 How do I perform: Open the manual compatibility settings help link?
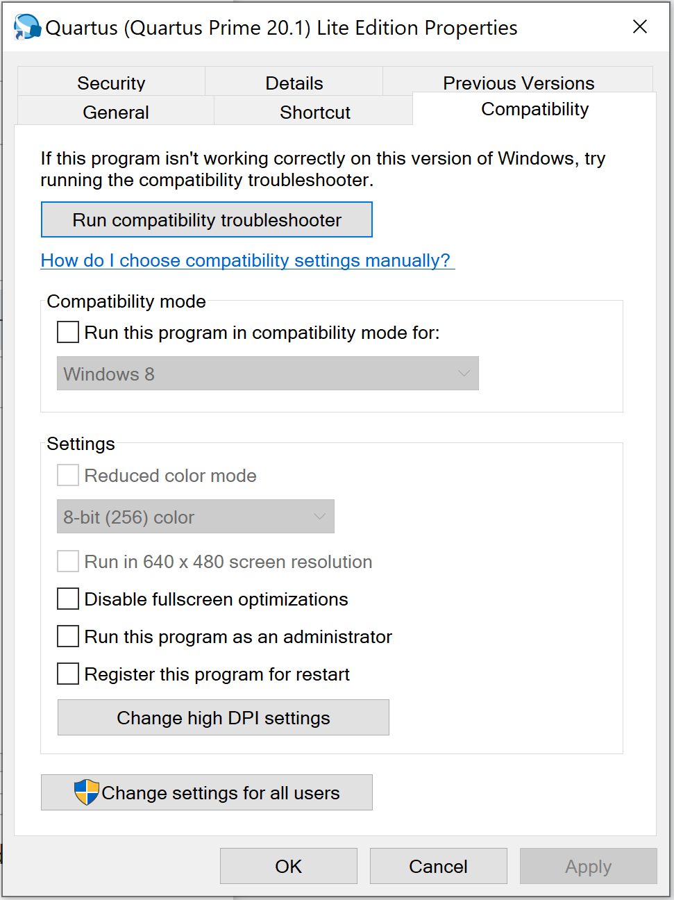(246, 260)
